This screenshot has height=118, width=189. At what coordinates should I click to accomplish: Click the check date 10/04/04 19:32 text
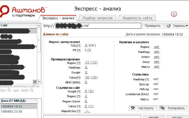tap(172, 35)
